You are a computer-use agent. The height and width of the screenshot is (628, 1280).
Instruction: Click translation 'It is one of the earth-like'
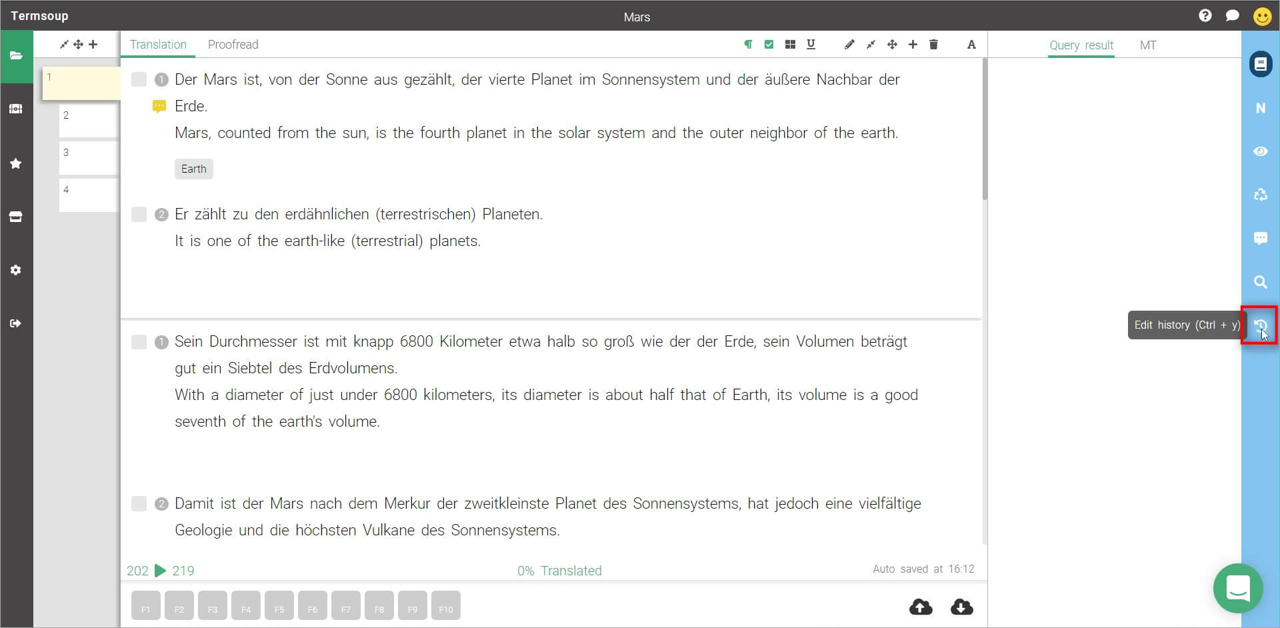(327, 241)
